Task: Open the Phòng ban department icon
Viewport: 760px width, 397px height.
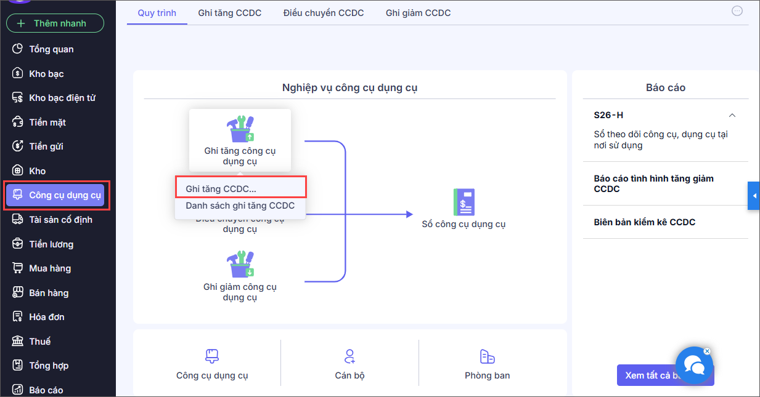Action: [487, 356]
